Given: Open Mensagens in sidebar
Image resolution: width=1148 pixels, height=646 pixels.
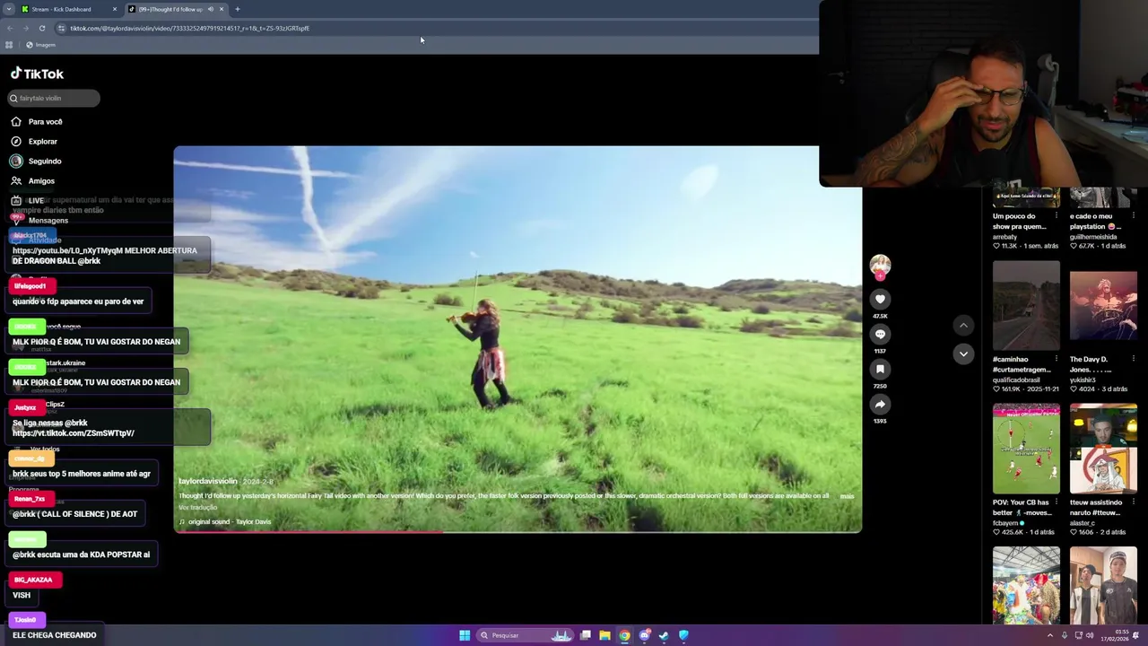Looking at the screenshot, I should [x=48, y=220].
